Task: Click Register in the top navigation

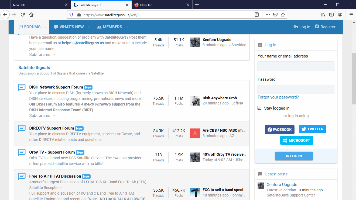Action: (x=325, y=27)
